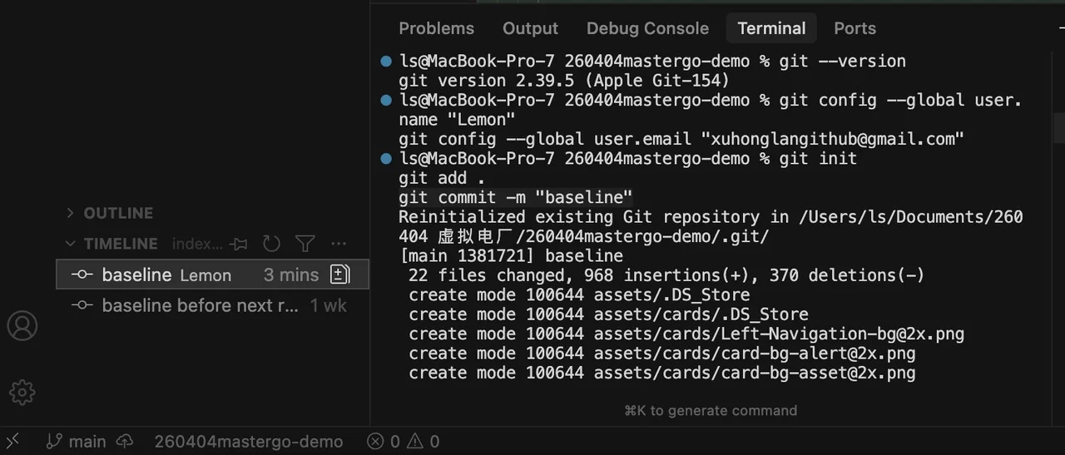Click the 260404mastergo-demo status bar item
The width and height of the screenshot is (1065, 455).
click(x=248, y=441)
